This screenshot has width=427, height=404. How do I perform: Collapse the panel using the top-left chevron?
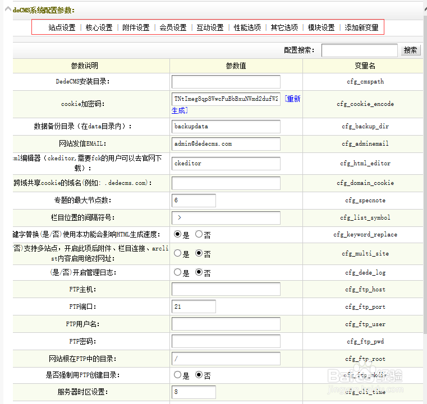click(8, 9)
